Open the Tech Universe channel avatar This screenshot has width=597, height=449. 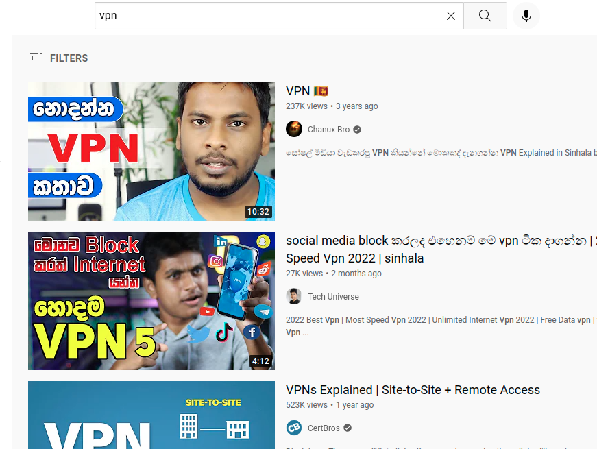coord(294,296)
